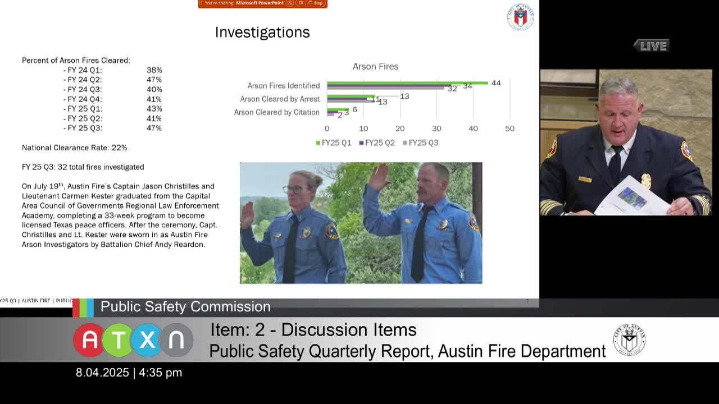The image size is (719, 404).
Task: Click the 'FY 25 Q3' 47% value
Action: [x=154, y=128]
